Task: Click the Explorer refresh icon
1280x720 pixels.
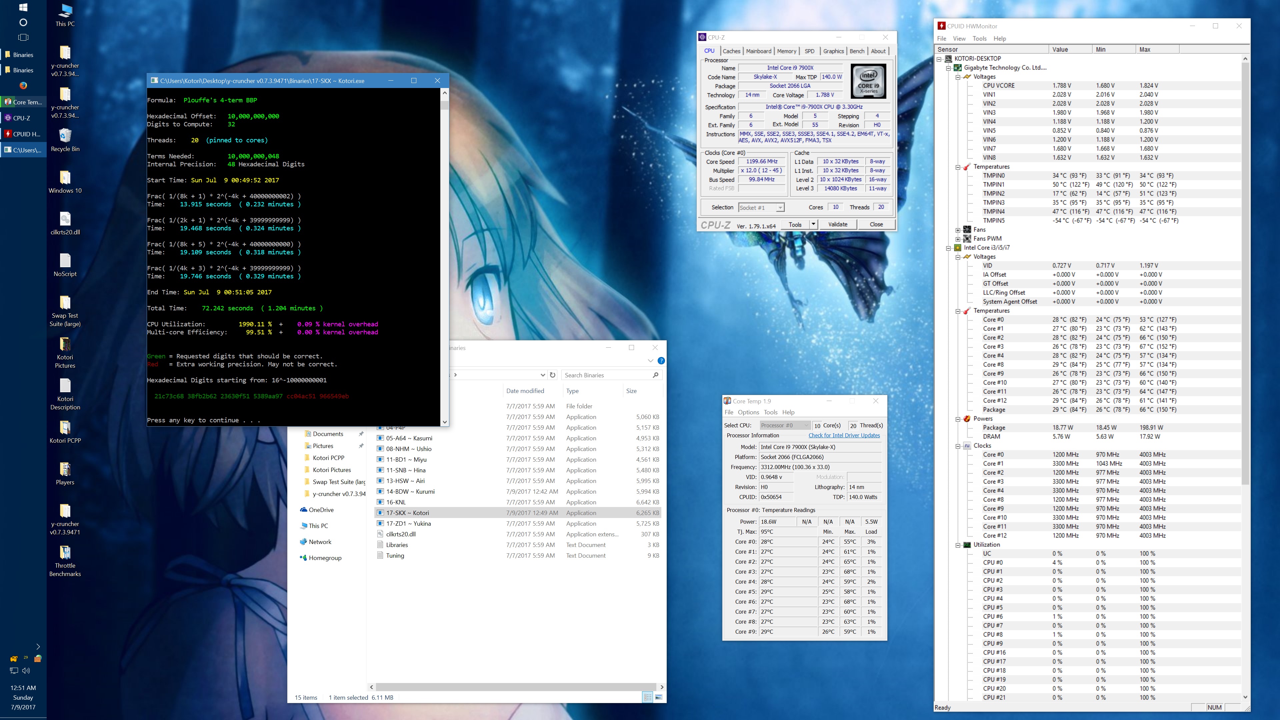Action: 553,375
